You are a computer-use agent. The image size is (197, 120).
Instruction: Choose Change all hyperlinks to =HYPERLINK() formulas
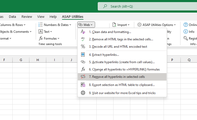pyautogui.click(x=122, y=69)
